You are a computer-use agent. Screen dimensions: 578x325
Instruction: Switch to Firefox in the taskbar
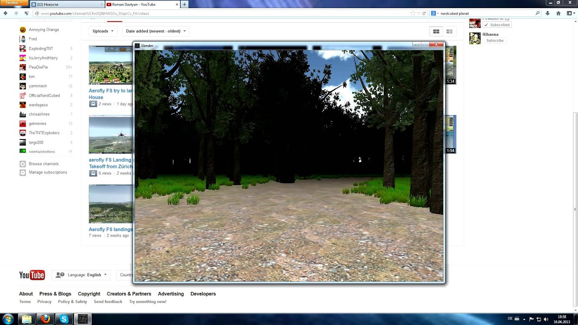click(45, 319)
